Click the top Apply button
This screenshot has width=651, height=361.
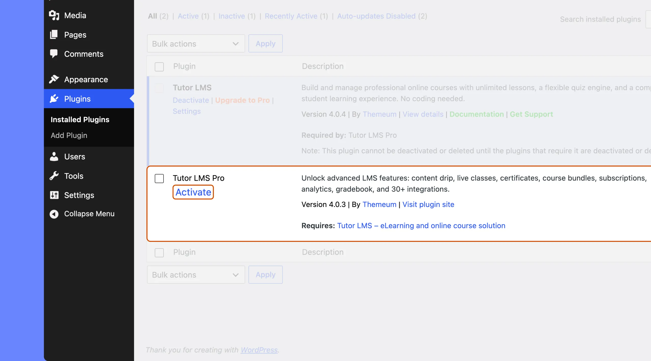(265, 44)
